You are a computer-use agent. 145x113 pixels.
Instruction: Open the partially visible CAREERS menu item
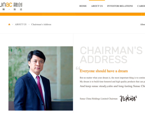(x=141, y=6)
